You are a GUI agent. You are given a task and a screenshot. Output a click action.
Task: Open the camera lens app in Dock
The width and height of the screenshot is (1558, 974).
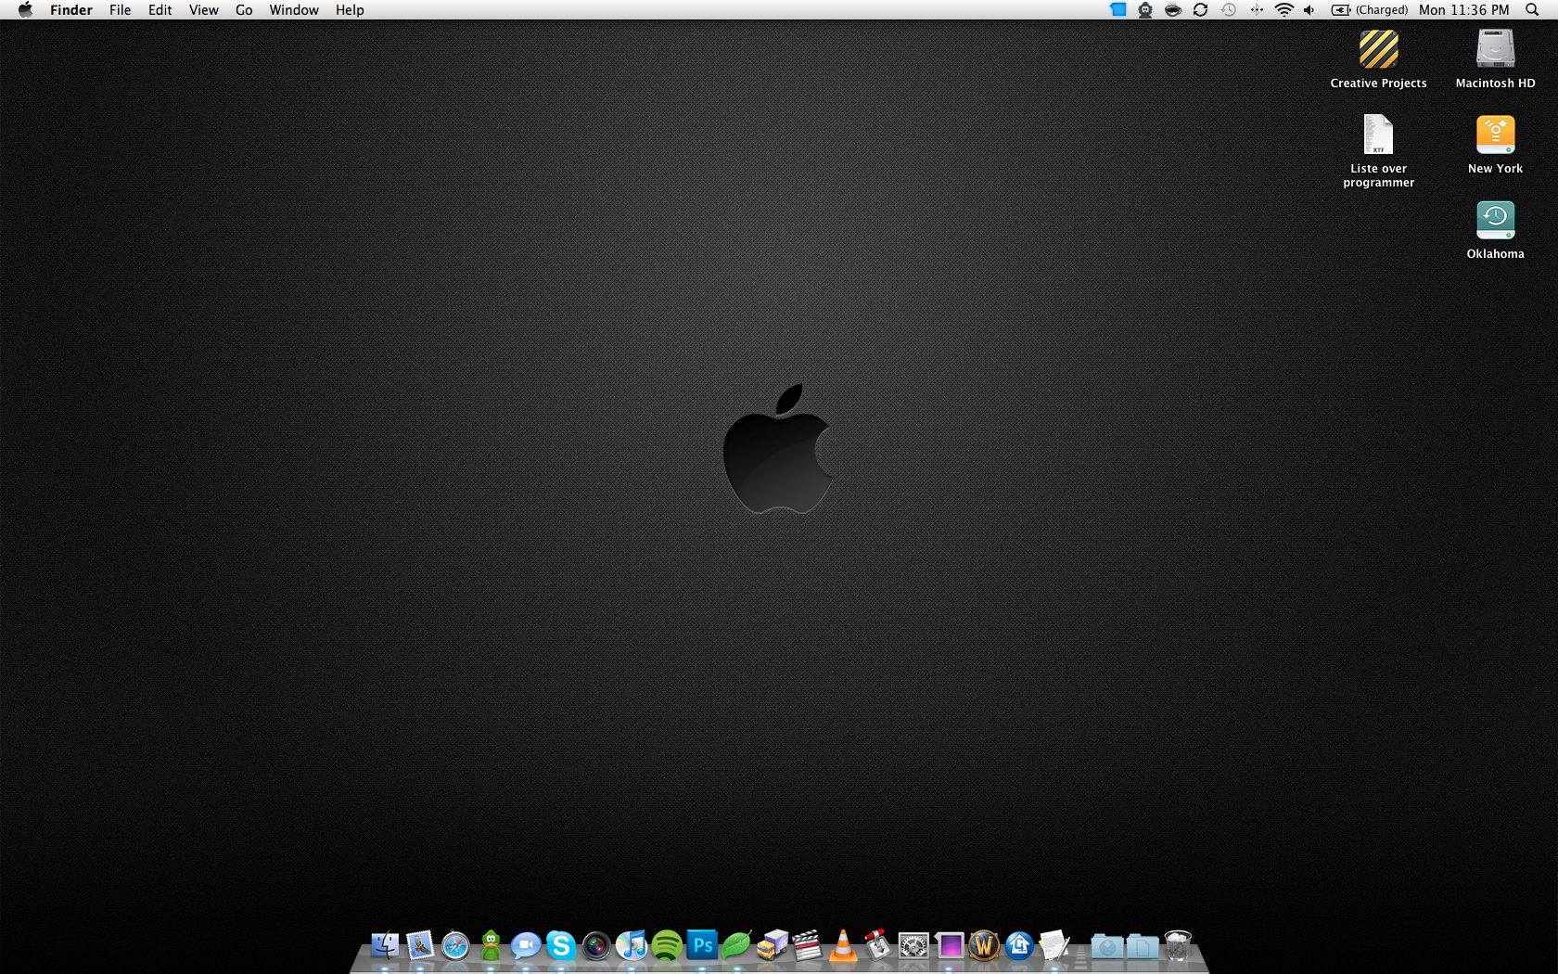point(596,945)
